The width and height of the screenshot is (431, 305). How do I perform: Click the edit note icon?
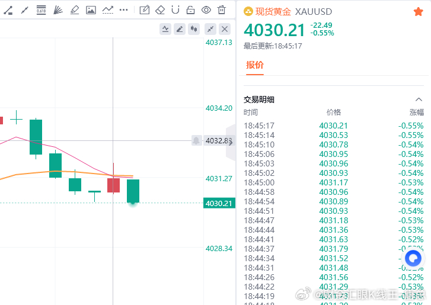tap(145, 10)
